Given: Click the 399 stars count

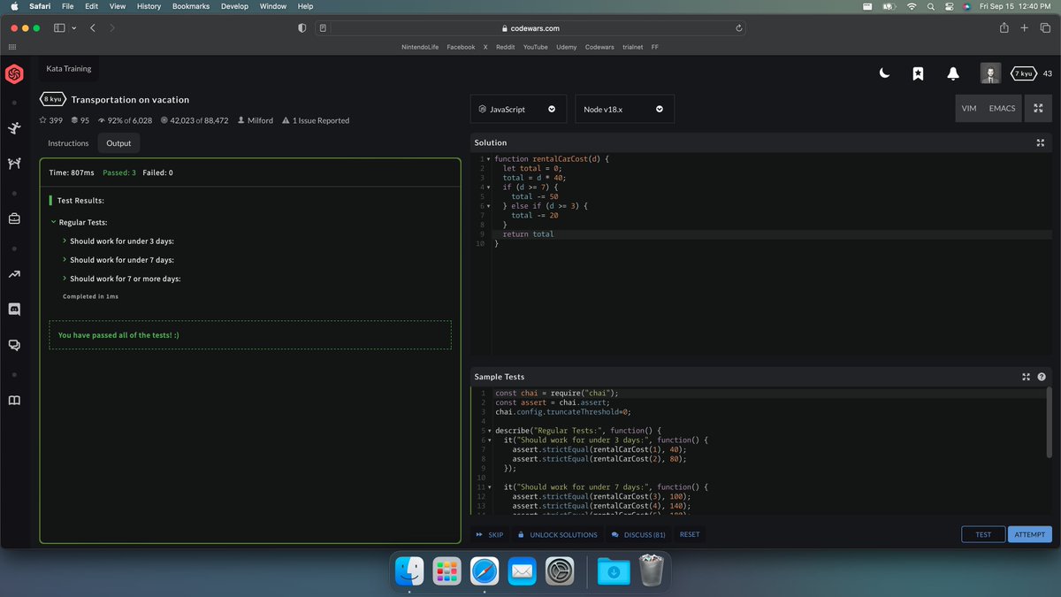Looking at the screenshot, I should 51,120.
